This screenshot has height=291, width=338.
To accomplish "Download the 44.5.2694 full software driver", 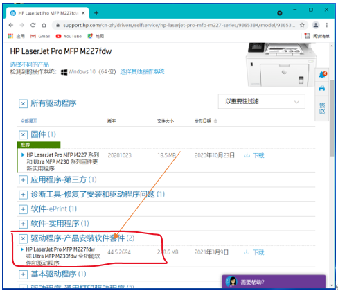I will [x=254, y=252].
